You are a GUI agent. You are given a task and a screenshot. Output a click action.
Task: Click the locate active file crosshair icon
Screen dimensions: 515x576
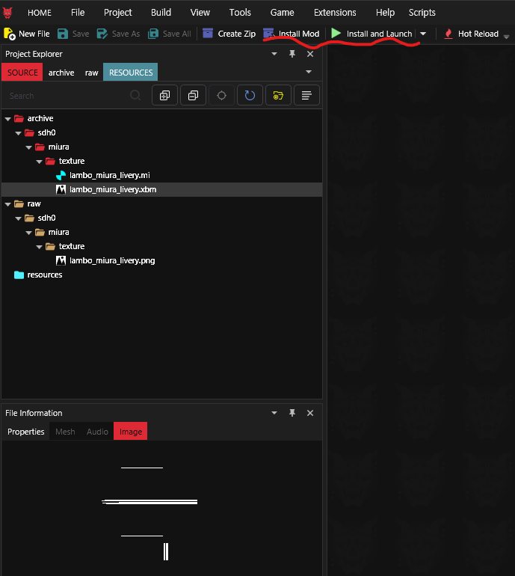[x=221, y=95]
